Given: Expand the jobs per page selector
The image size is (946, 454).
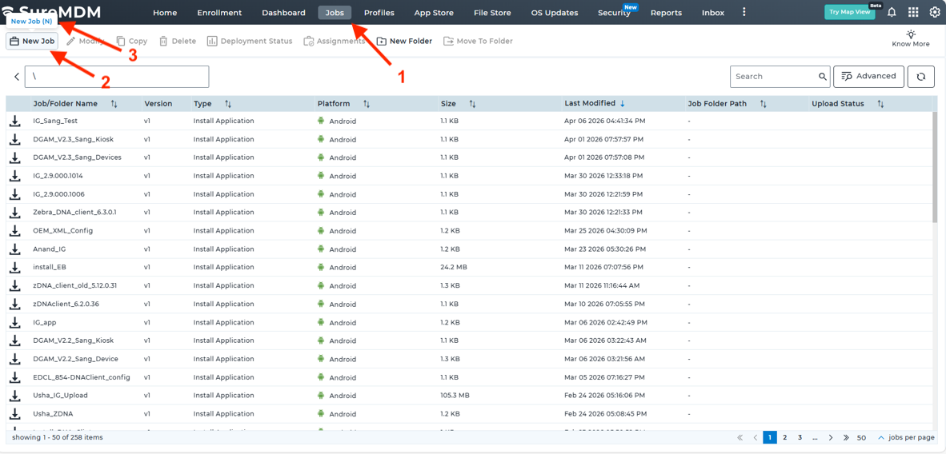Looking at the screenshot, I should (881, 438).
